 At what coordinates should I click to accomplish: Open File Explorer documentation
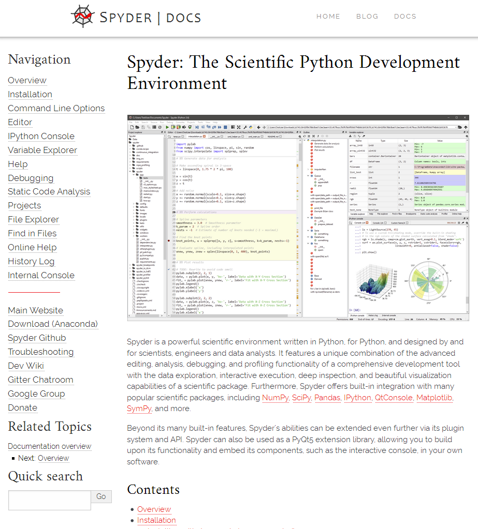point(34,220)
